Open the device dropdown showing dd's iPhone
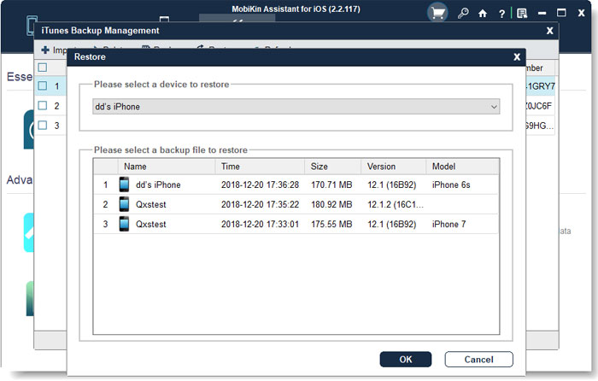The height and width of the screenshot is (381, 598). [x=296, y=107]
